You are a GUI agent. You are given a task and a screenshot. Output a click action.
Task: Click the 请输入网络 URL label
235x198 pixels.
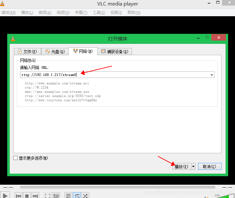(x=34, y=68)
